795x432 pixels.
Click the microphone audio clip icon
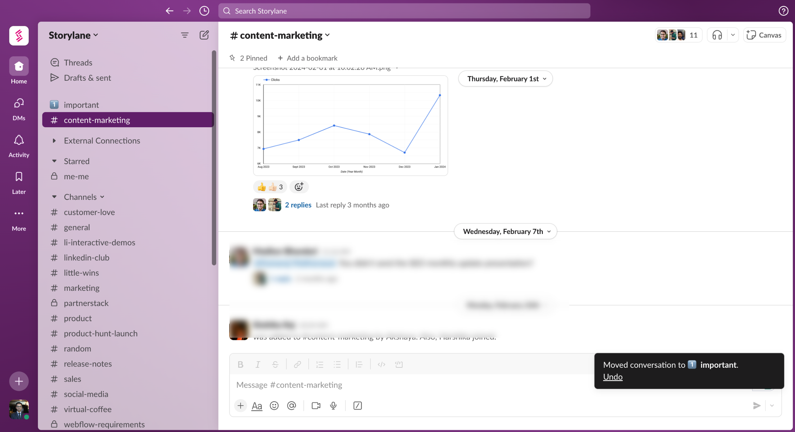pyautogui.click(x=333, y=406)
